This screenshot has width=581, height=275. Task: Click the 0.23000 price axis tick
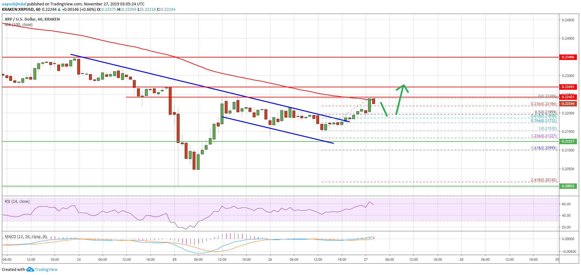568,76
